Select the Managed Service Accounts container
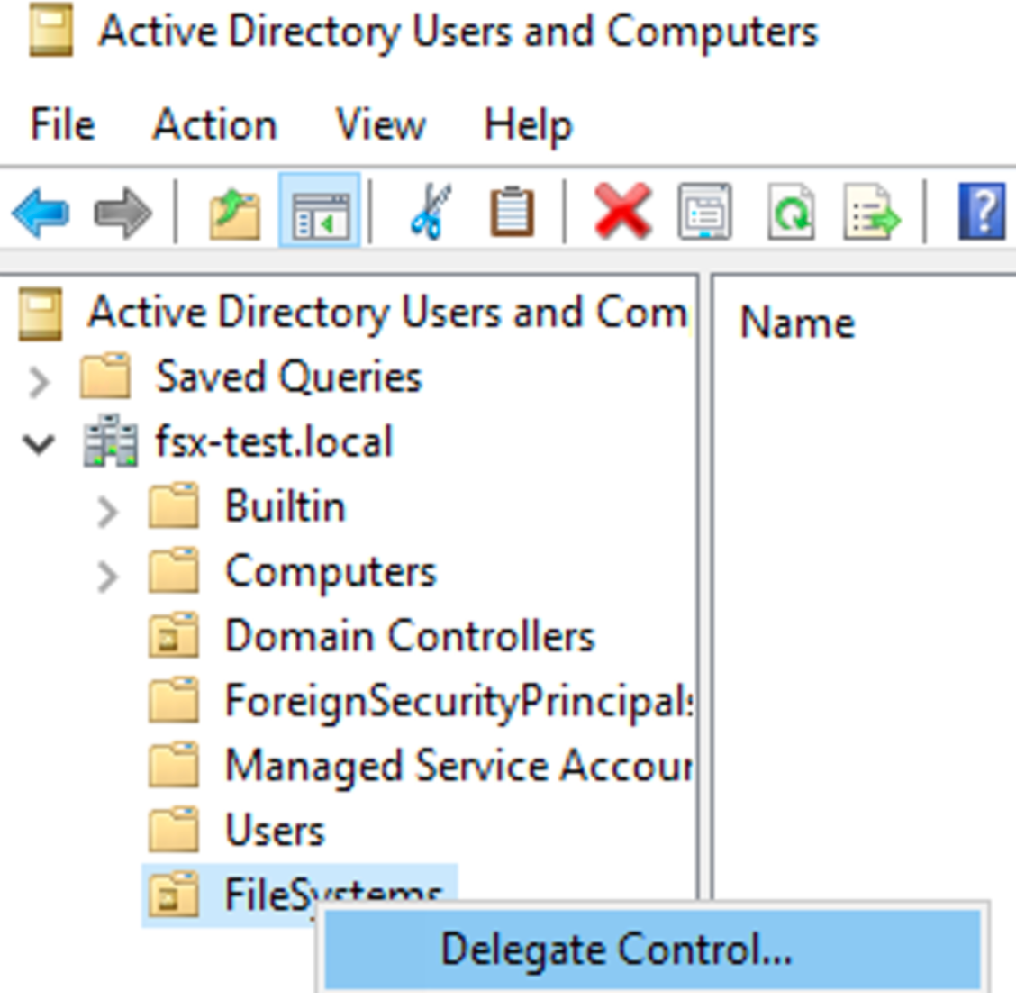This screenshot has width=1016, height=1000. point(458,766)
